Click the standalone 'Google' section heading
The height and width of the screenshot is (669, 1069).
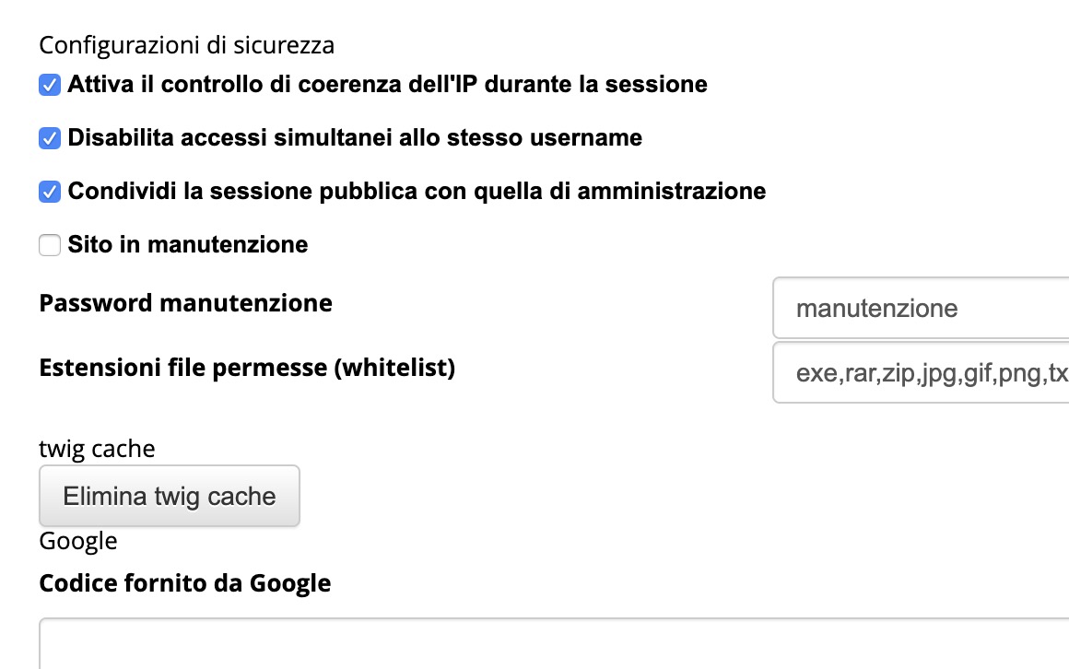pos(78,541)
